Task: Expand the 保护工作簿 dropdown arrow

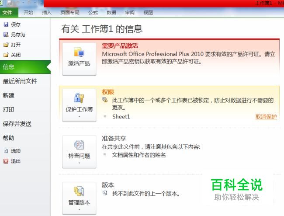Action: [79, 116]
